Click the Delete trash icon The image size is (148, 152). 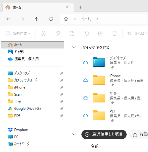pyautogui.click(x=115, y=33)
